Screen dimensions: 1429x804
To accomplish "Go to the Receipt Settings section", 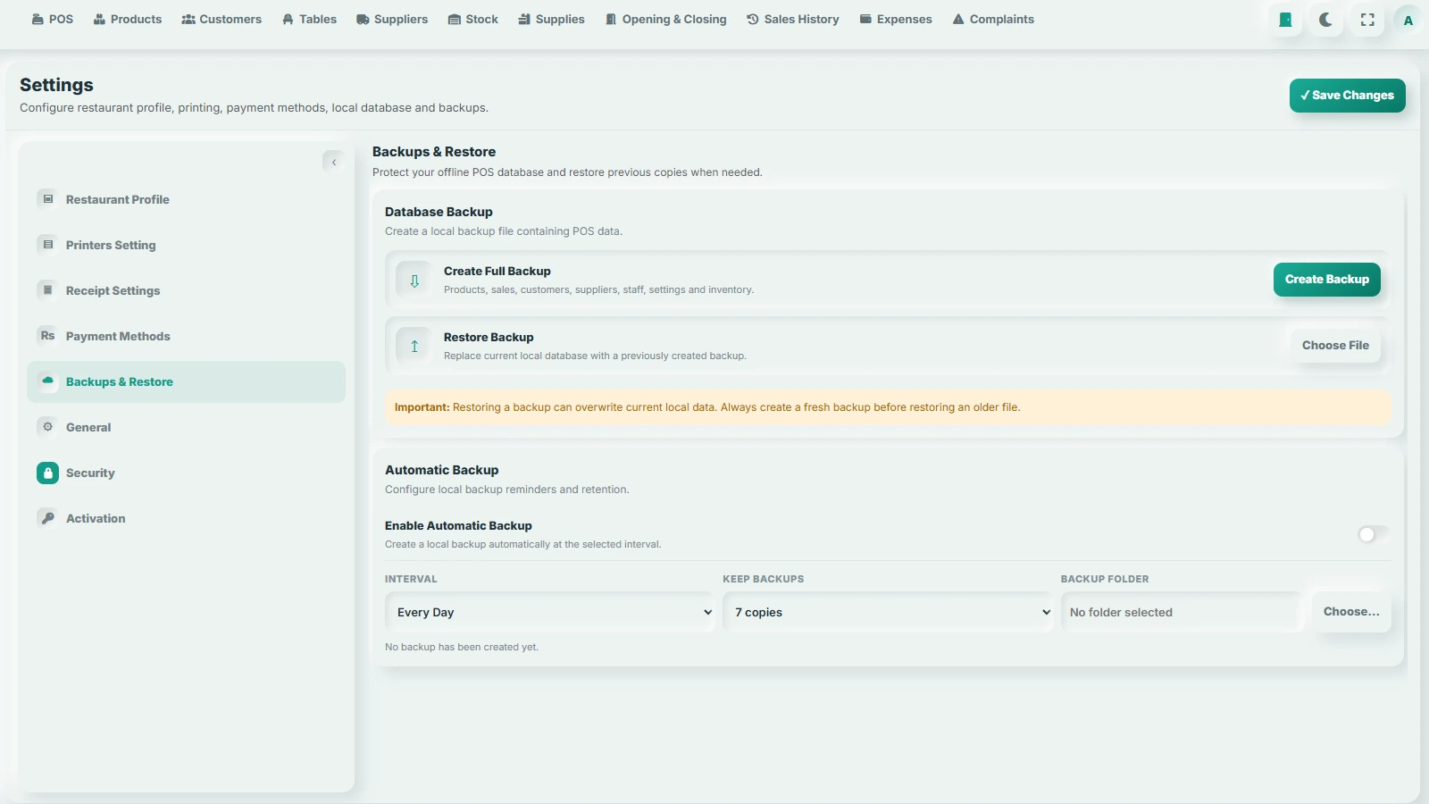I will tap(186, 290).
